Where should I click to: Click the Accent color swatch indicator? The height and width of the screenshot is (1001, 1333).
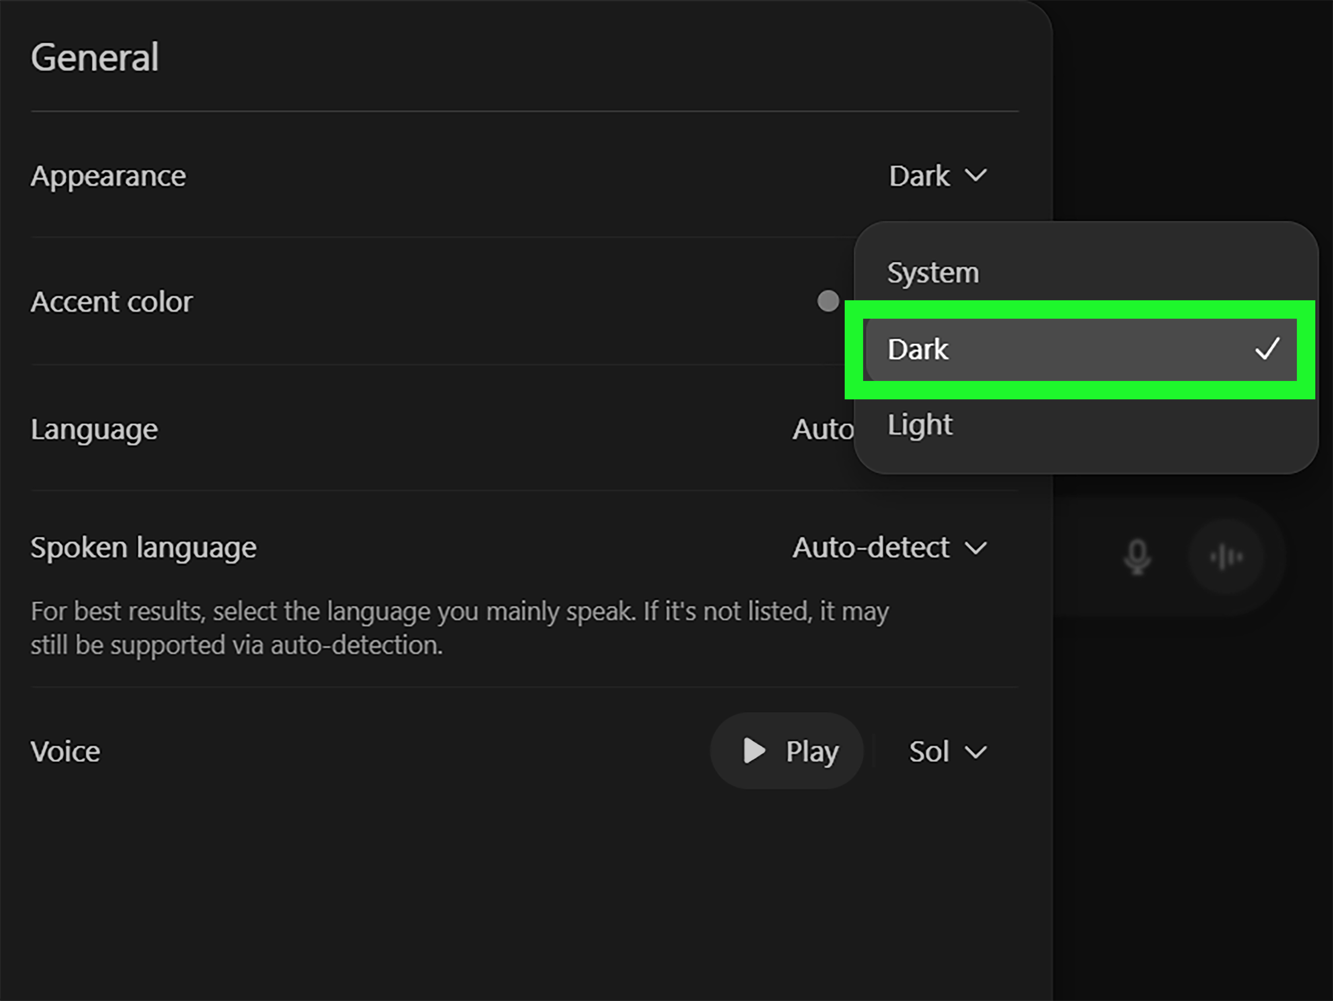828,302
